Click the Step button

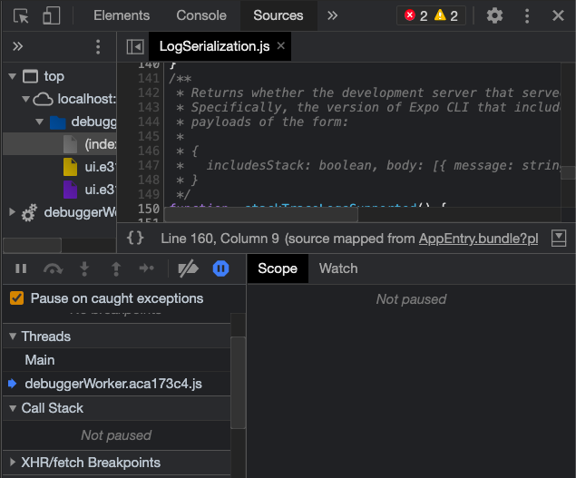click(147, 268)
